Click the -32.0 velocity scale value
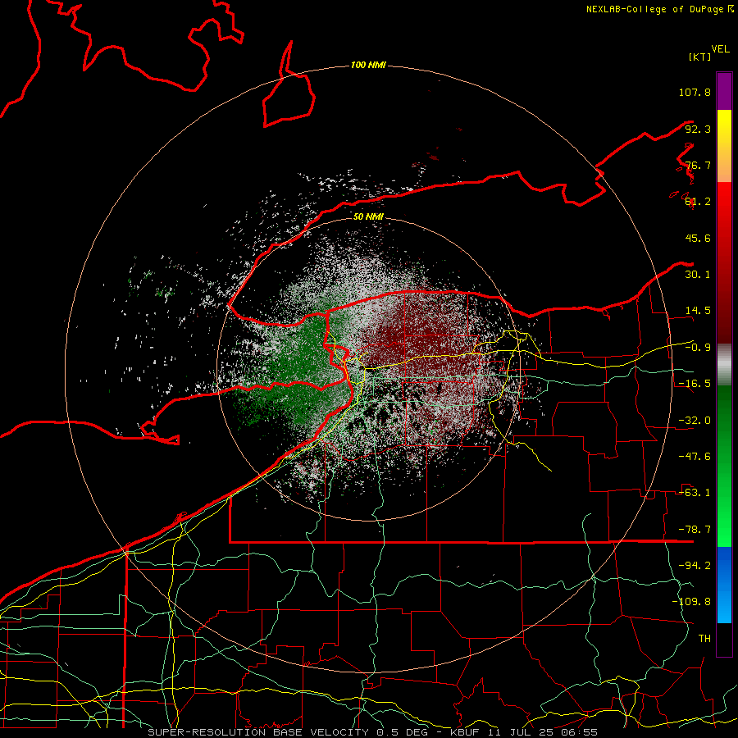This screenshot has height=738, width=738. (x=695, y=421)
